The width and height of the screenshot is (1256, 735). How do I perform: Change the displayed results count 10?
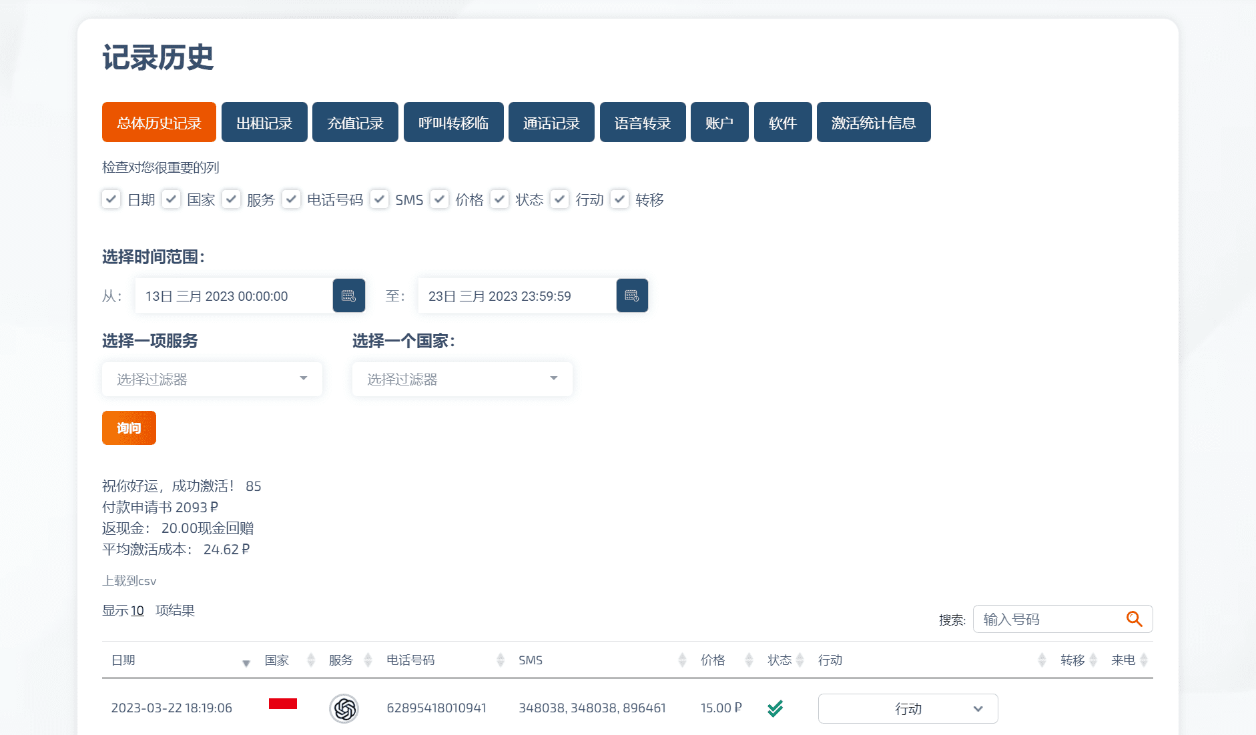tap(137, 611)
